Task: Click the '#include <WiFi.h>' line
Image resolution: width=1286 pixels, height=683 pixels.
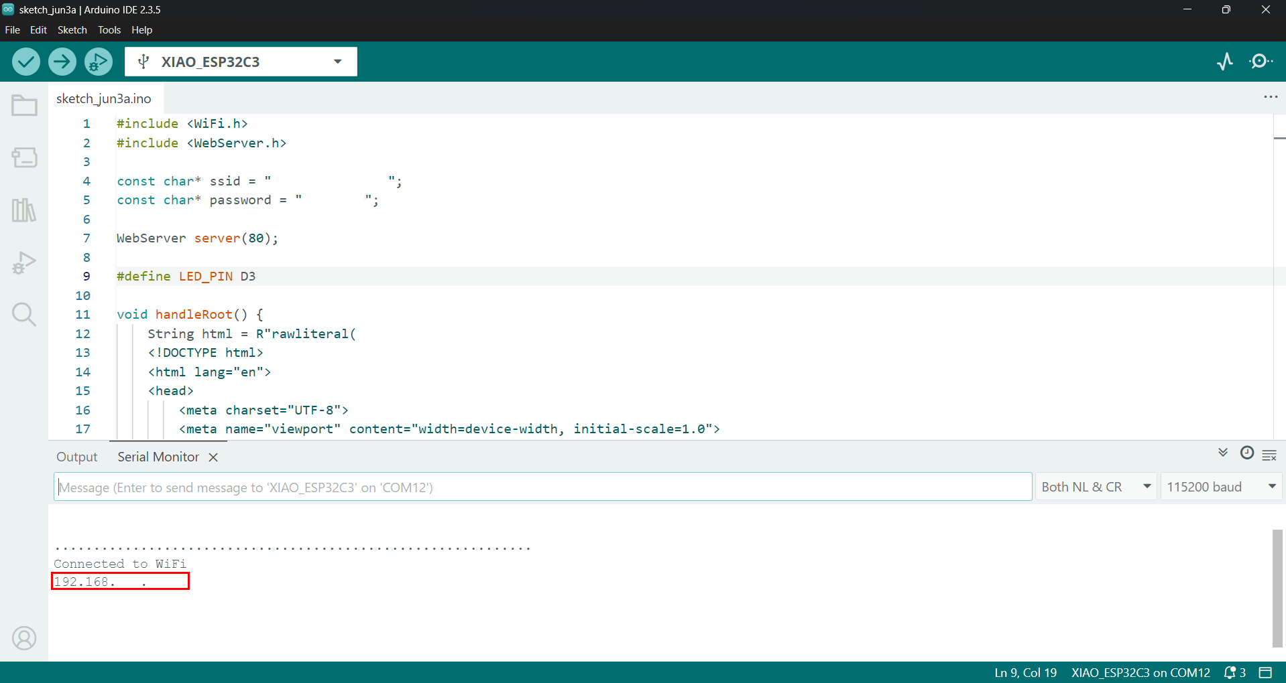Action: point(182,124)
